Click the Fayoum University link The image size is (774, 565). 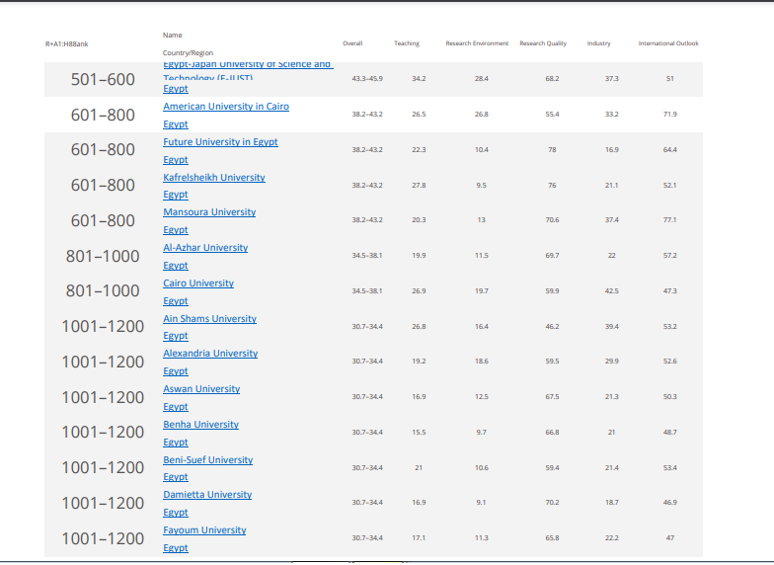[x=204, y=530]
